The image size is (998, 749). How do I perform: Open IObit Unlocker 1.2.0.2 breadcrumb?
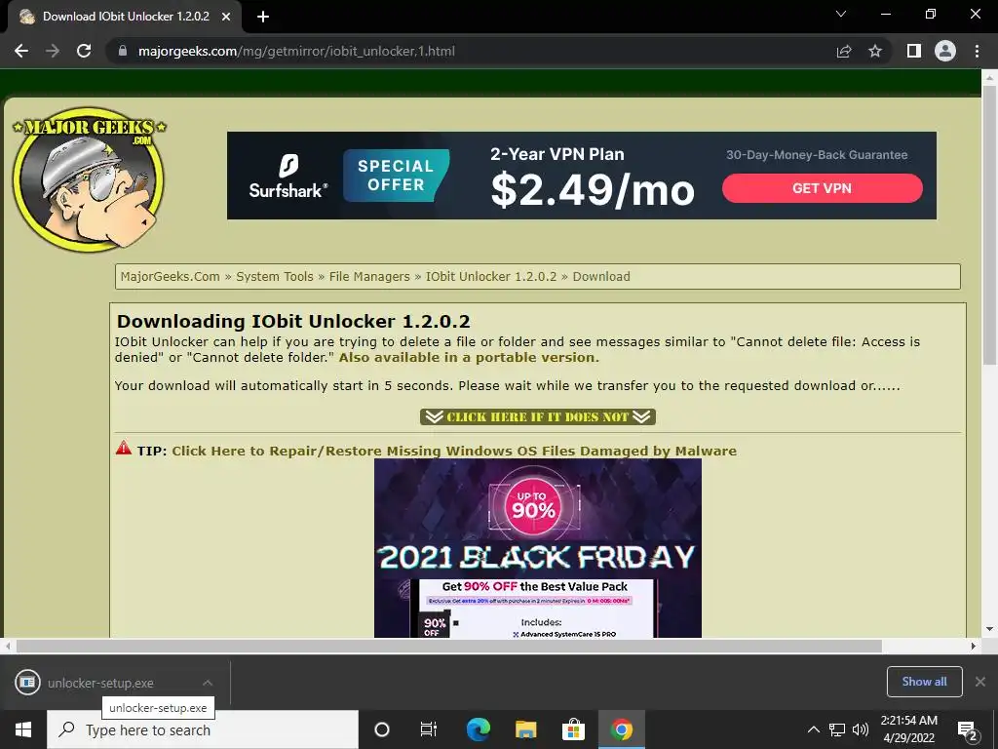pos(491,276)
